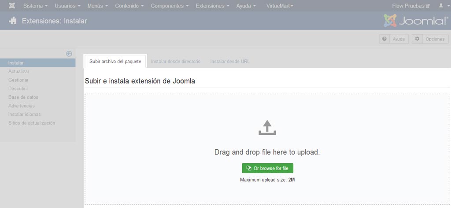The height and width of the screenshot is (208, 451).
Task: Open the Extensiones menu
Action: click(x=213, y=6)
